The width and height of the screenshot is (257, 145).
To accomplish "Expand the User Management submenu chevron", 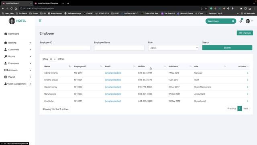I will pyautogui.click(x=30, y=84).
